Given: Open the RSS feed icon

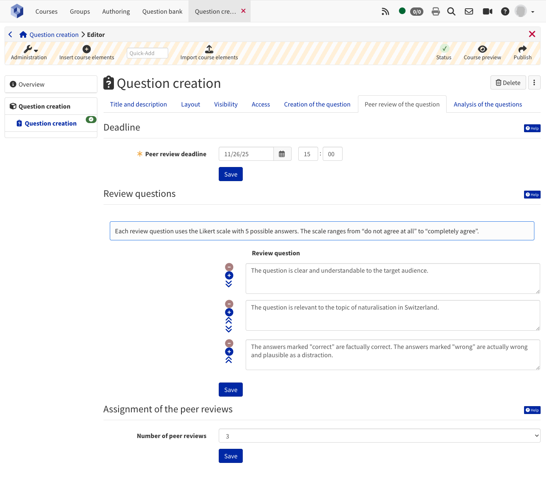Looking at the screenshot, I should tap(385, 12).
